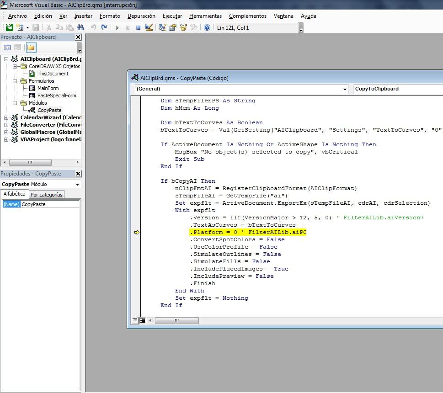Click the Toolbox hammer-and-wrench icon
443x393 pixels.
tap(194, 27)
